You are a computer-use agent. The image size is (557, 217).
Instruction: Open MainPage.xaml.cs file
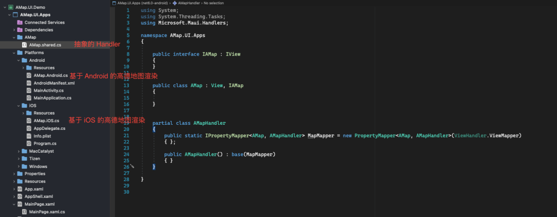coord(47,212)
